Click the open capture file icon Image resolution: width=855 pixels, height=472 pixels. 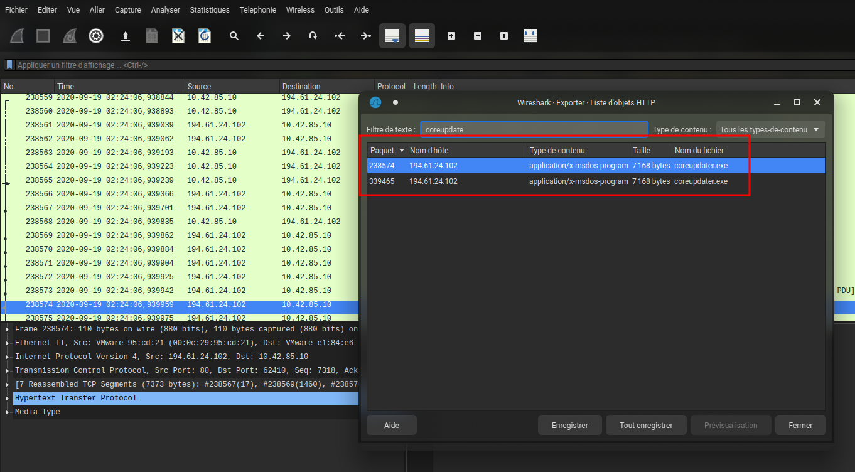(126, 36)
